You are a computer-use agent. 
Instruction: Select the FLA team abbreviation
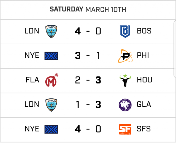click(32, 80)
